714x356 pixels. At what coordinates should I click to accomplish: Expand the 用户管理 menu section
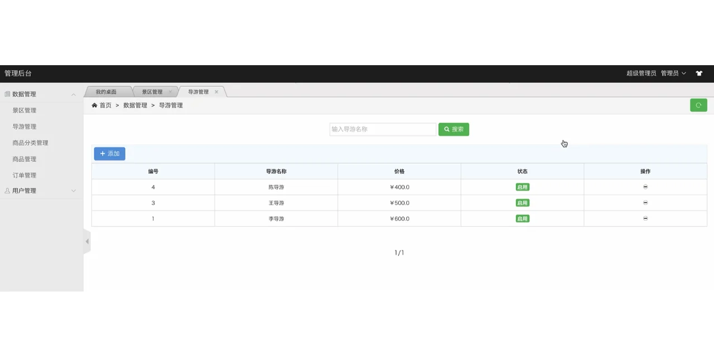coord(42,191)
